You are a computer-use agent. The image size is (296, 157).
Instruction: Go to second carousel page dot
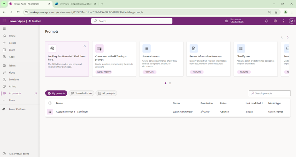point(170,83)
